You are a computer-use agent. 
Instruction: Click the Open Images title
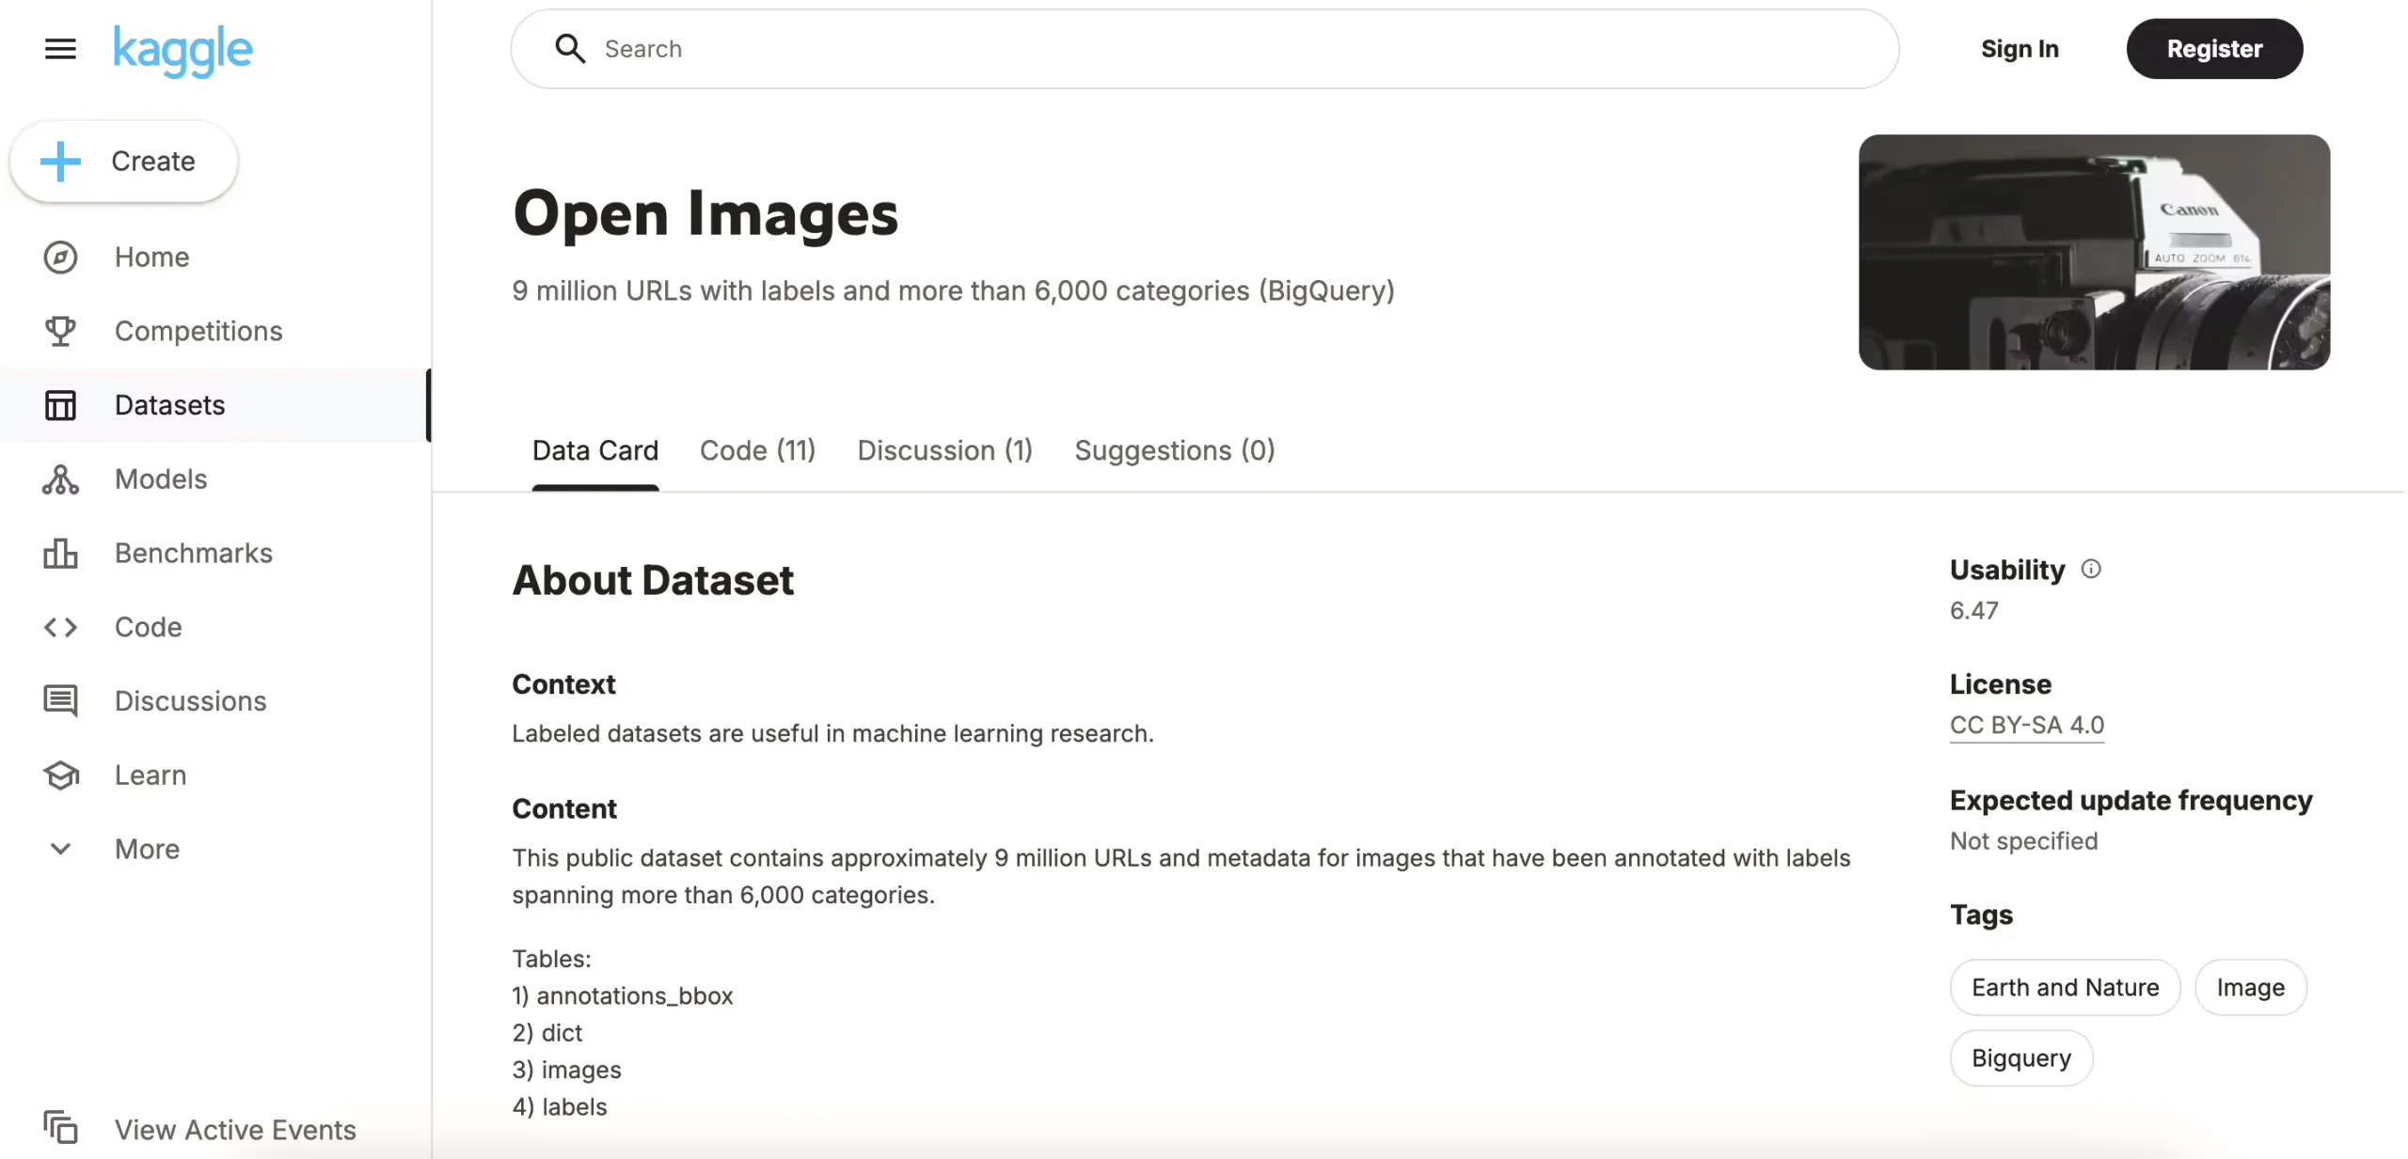pyautogui.click(x=705, y=214)
